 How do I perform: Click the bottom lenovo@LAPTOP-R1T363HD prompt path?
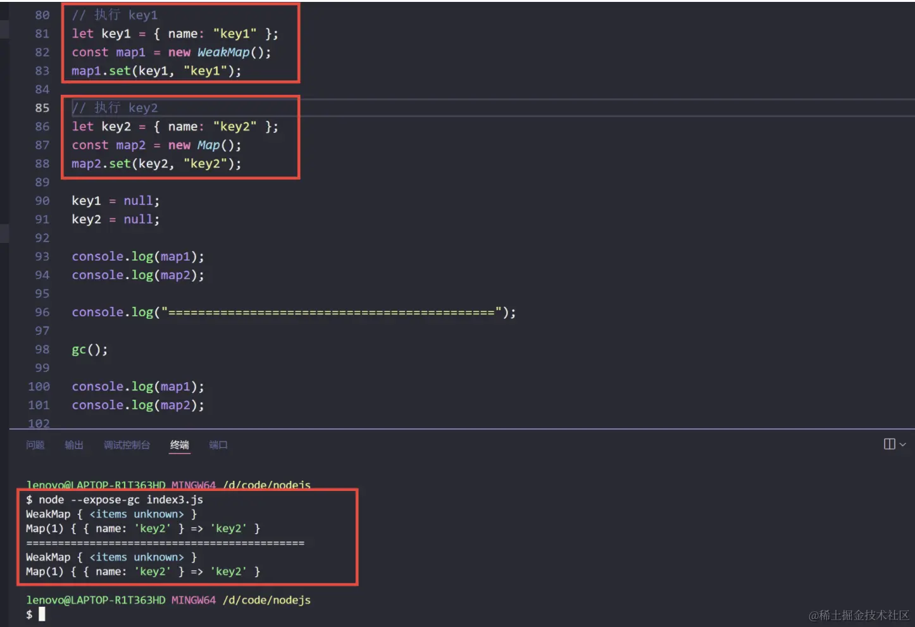click(x=168, y=600)
